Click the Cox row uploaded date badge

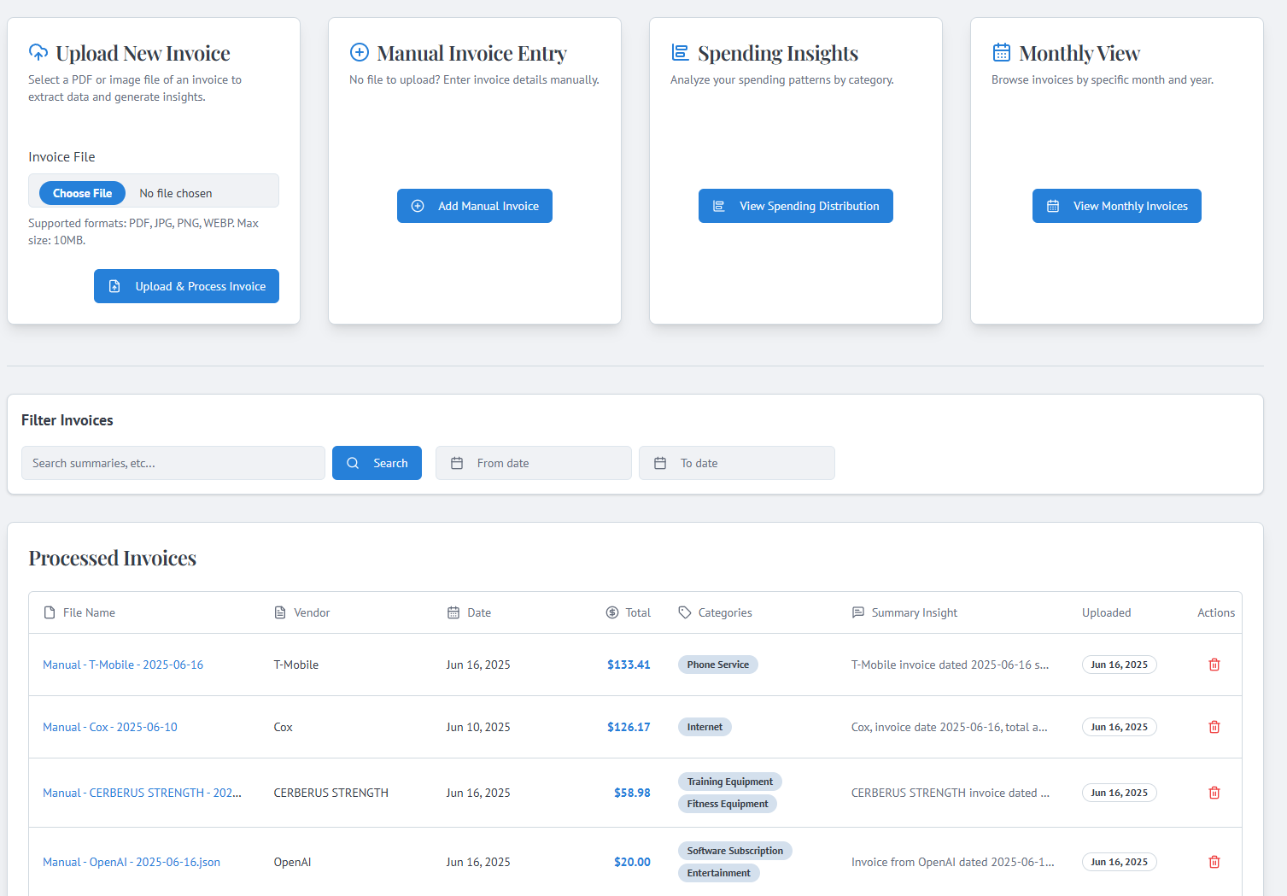[x=1120, y=727]
